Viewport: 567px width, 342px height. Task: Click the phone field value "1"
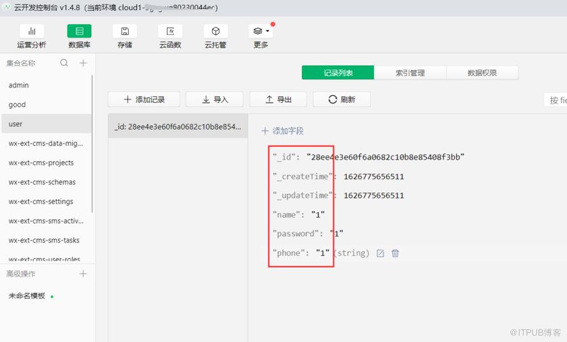(x=322, y=253)
